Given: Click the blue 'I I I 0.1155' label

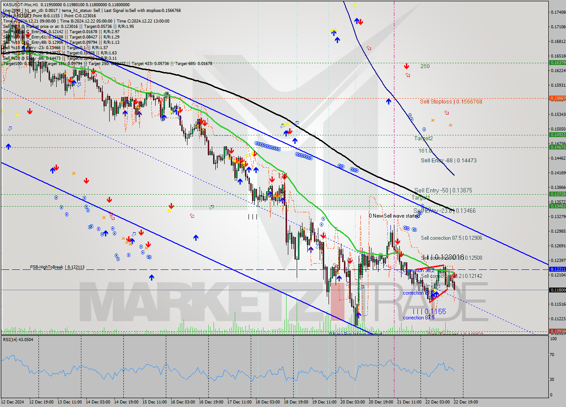Looking at the screenshot, I should (429, 311).
